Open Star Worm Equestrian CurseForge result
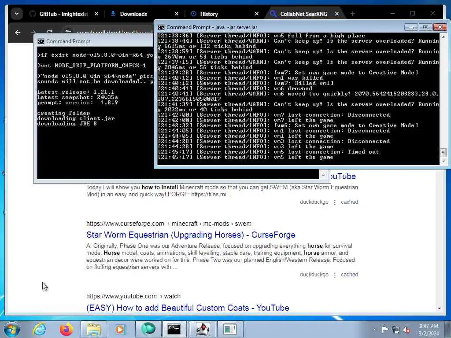 coord(191,235)
